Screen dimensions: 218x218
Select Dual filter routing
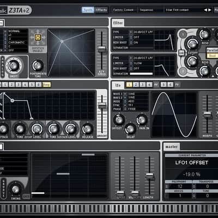pos(212,56)
